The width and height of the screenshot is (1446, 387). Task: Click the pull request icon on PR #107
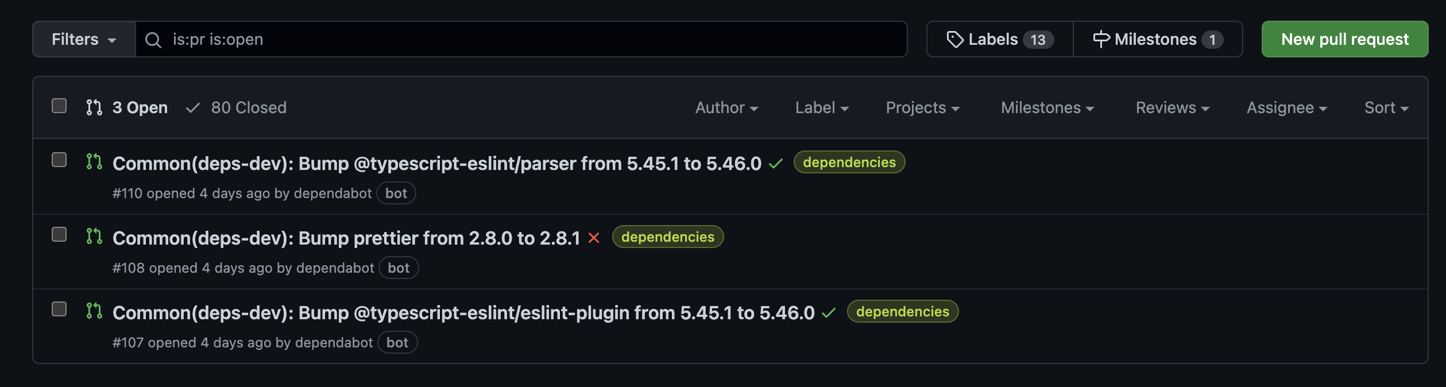click(x=94, y=311)
